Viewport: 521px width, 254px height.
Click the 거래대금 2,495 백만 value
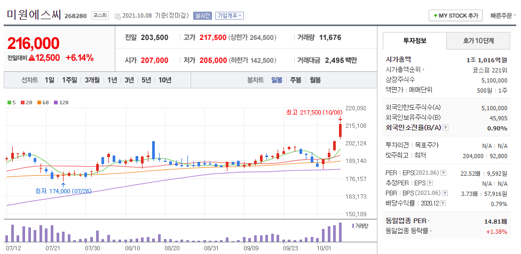click(x=341, y=60)
